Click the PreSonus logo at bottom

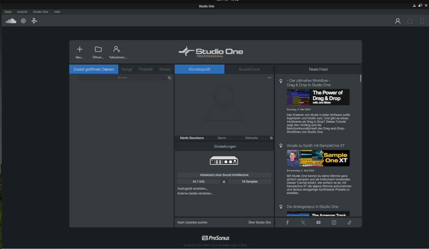tap(216, 238)
